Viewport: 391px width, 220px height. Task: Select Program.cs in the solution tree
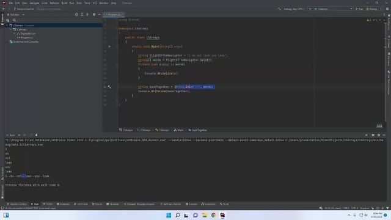click(x=25, y=38)
